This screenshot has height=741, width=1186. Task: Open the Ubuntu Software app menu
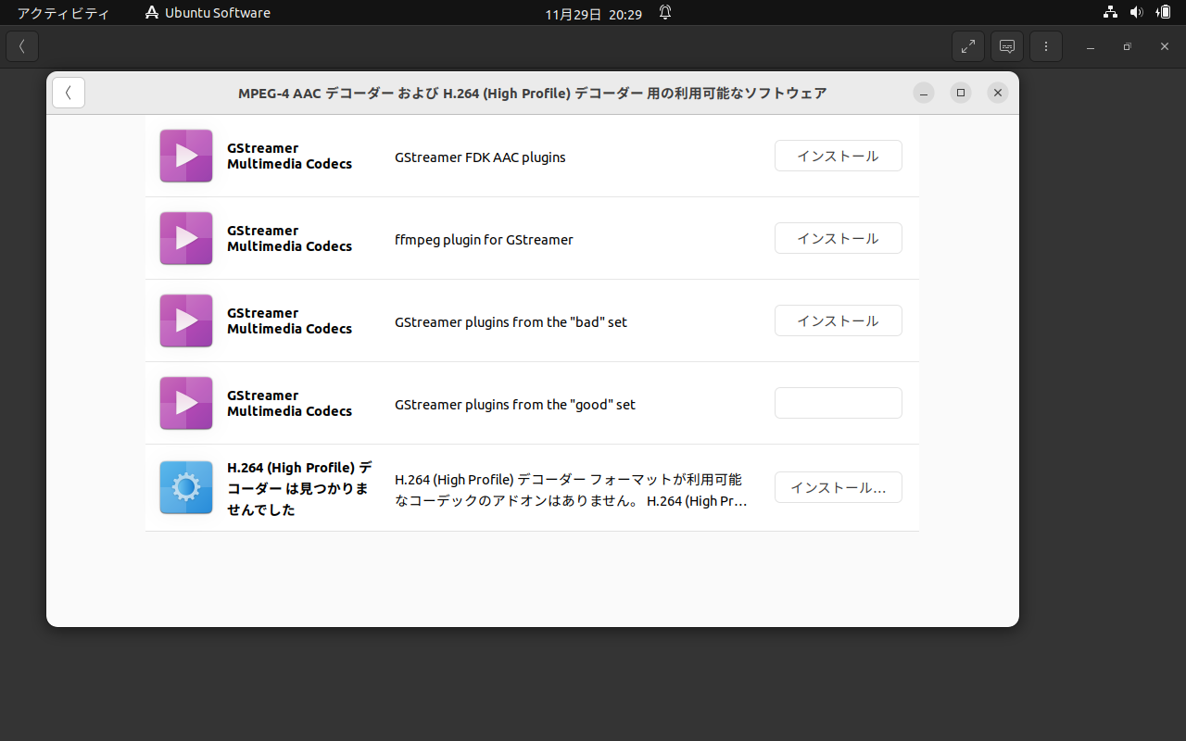[208, 13]
